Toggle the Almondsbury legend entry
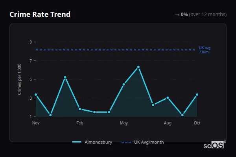This screenshot has width=236, height=157. point(92,142)
